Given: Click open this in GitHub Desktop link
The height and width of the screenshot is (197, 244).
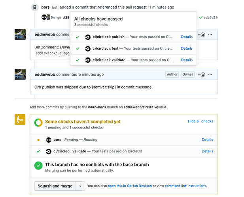Looking at the screenshot, I should [129, 186].
